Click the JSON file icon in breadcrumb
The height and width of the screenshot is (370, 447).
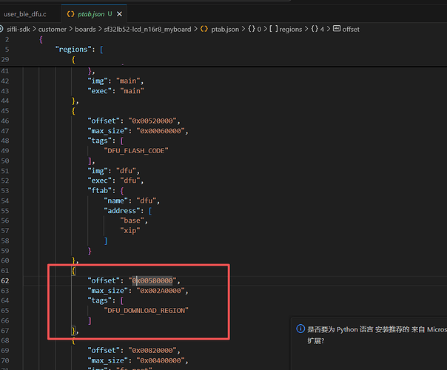coord(204,29)
